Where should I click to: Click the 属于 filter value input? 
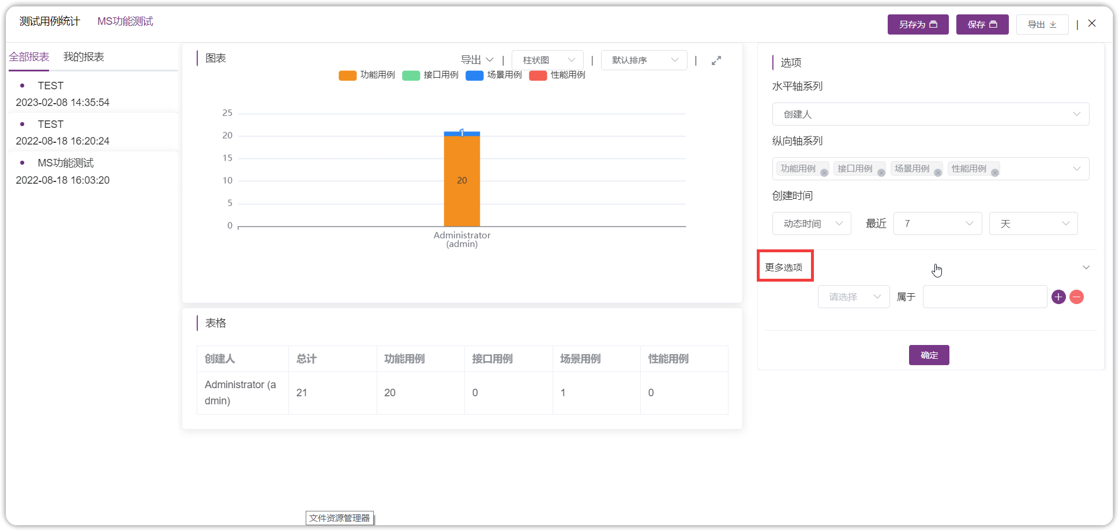(x=985, y=297)
